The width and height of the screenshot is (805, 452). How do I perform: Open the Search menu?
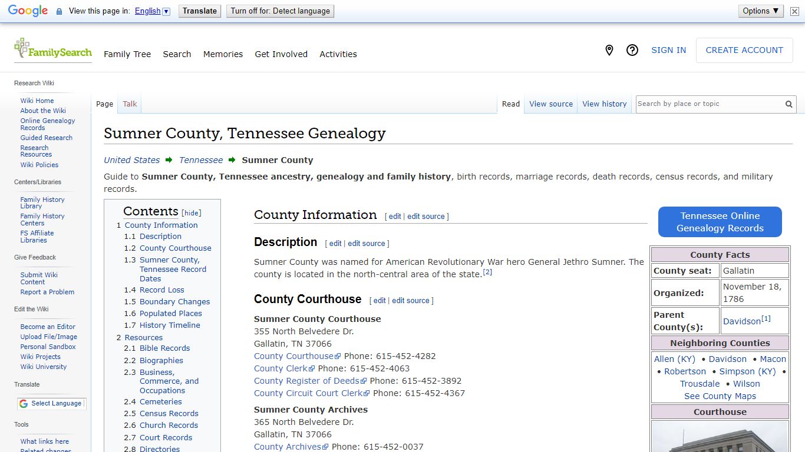coord(177,54)
